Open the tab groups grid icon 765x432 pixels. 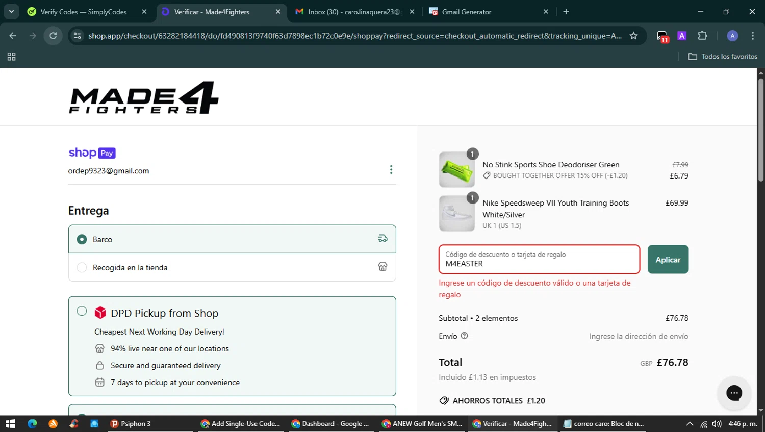11,57
